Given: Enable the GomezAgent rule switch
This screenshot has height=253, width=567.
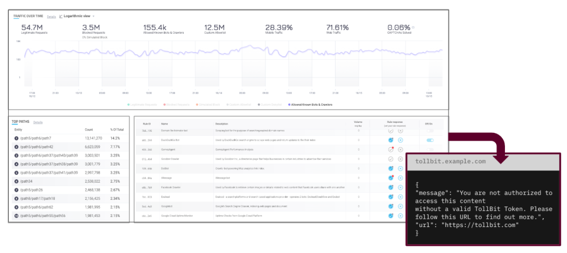Looking at the screenshot, I should tap(430, 149).
